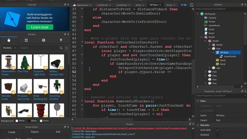Collapse the Data properties section
Image resolution: width=247 pixels, height=139 pixels.
pos(198,101)
